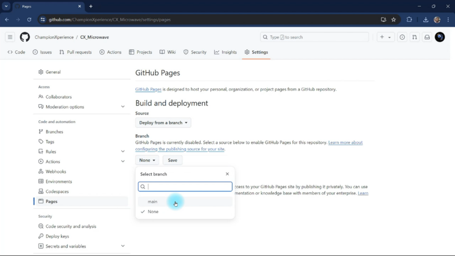The height and width of the screenshot is (256, 455).
Task: Expand Moderation options in sidebar
Action: [123, 107]
